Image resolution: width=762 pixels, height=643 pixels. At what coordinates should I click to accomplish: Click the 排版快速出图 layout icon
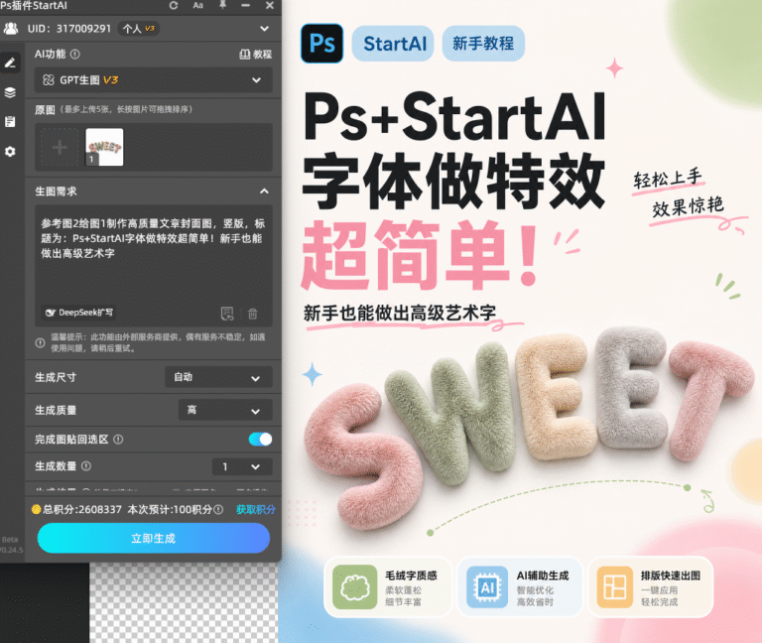[615, 587]
